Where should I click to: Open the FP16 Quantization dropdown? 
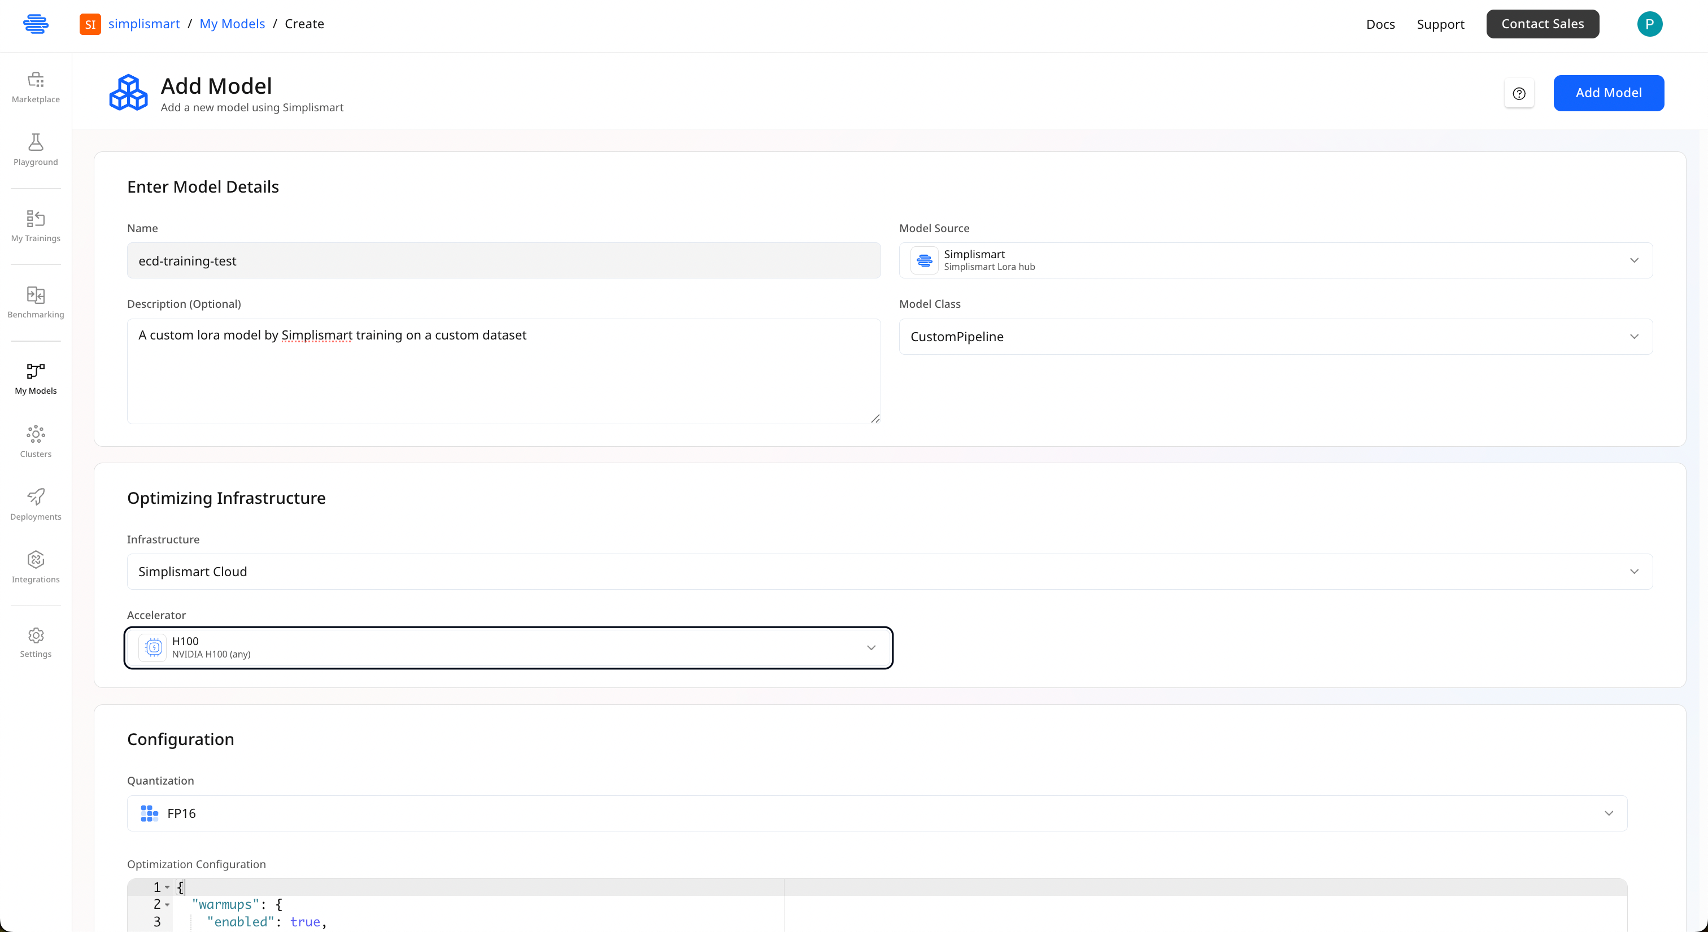pos(877,813)
